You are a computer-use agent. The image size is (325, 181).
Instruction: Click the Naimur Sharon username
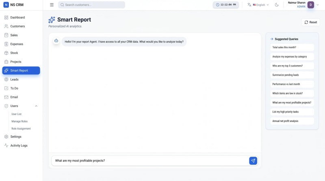coord(297,3)
